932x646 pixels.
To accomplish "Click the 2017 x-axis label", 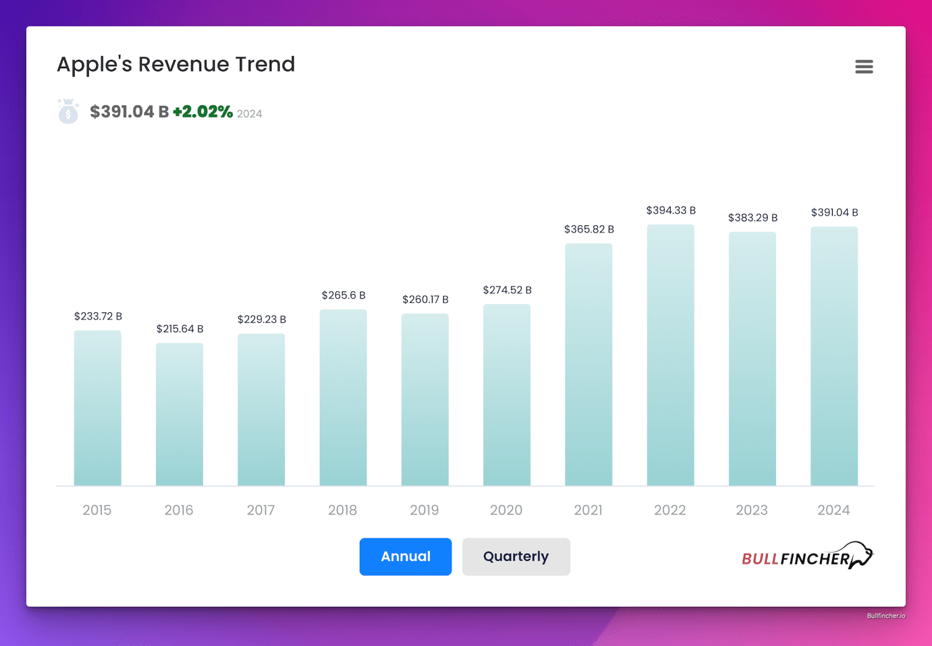I will 261,510.
